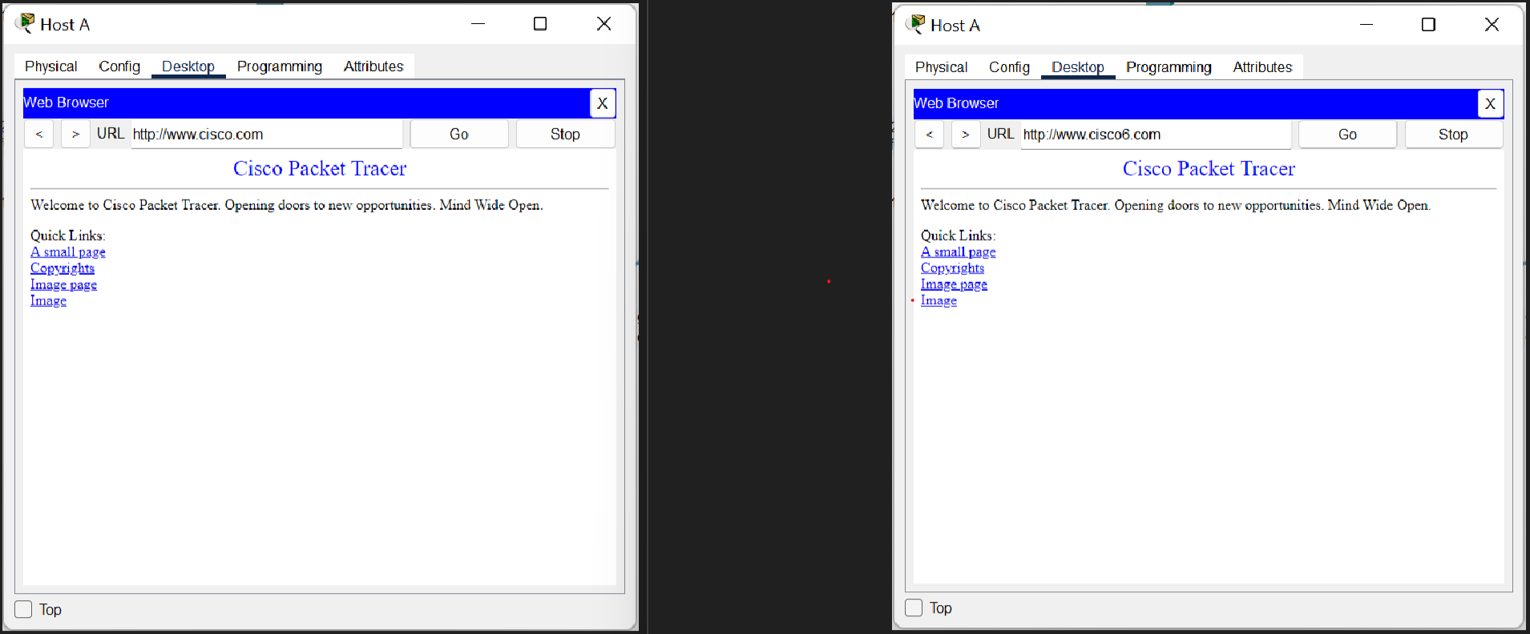Open Config tab in left Host A window

point(119,67)
